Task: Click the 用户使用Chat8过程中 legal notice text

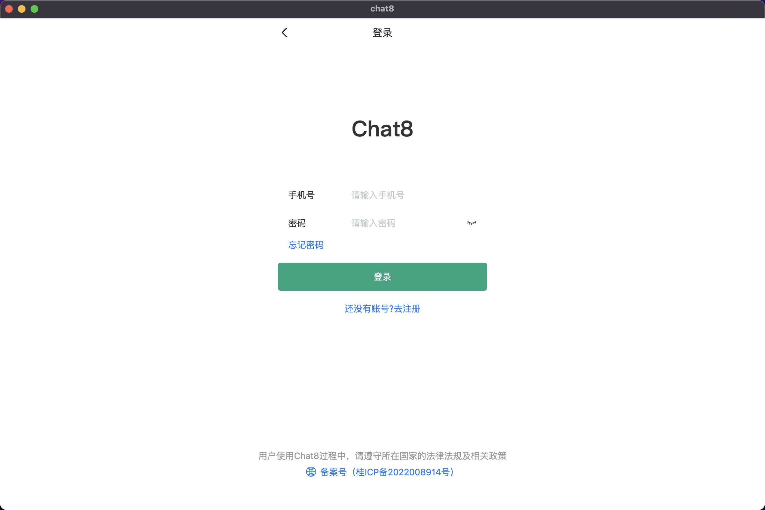Action: tap(382, 456)
